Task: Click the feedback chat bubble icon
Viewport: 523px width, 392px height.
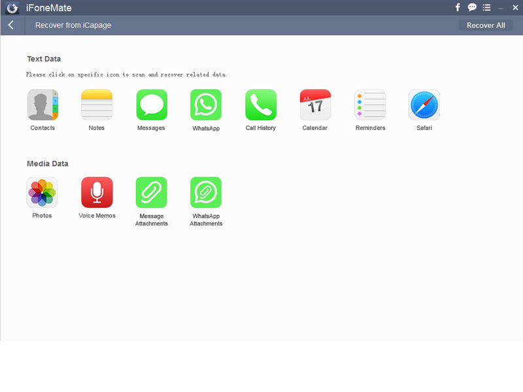Action: coord(472,7)
